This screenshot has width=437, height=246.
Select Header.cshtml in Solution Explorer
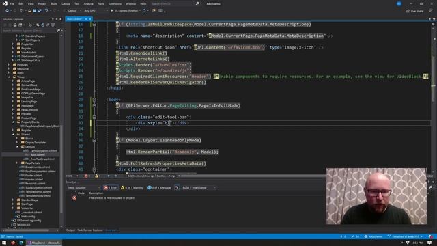point(33,179)
